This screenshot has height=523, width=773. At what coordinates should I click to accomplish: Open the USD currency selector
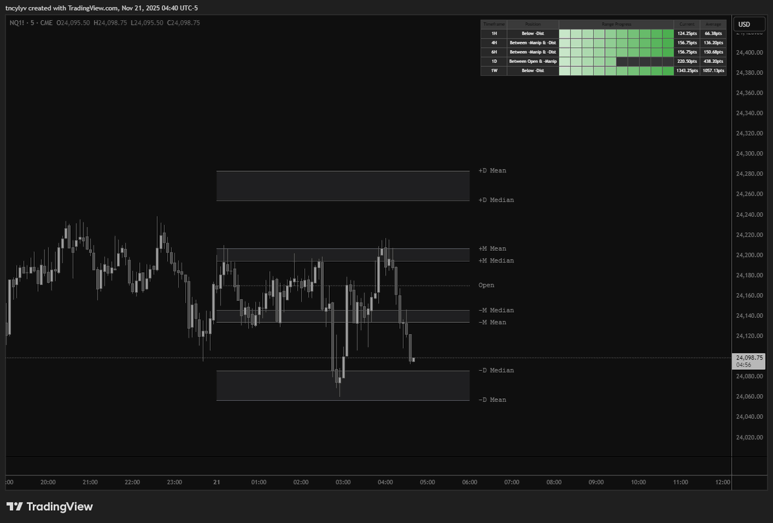click(748, 24)
